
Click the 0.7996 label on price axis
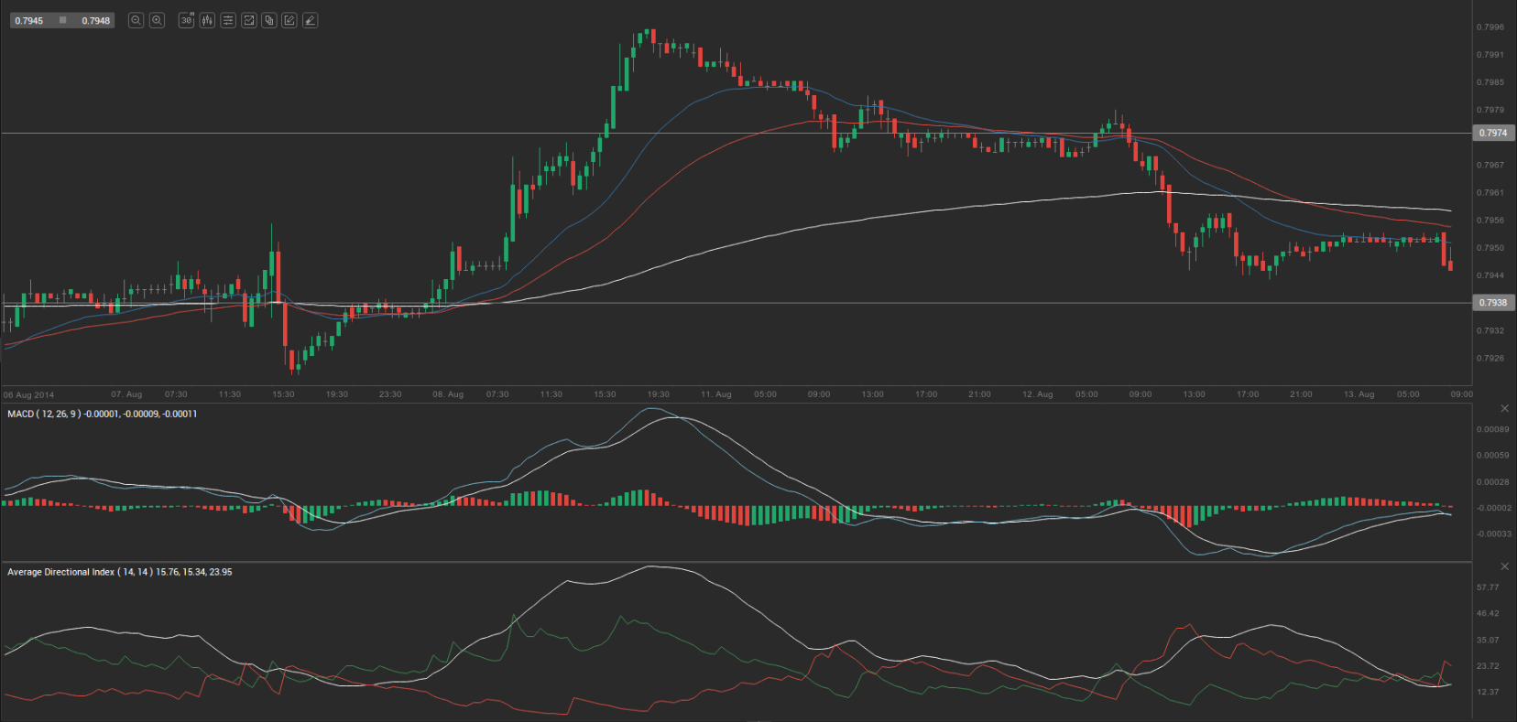[x=1490, y=27]
